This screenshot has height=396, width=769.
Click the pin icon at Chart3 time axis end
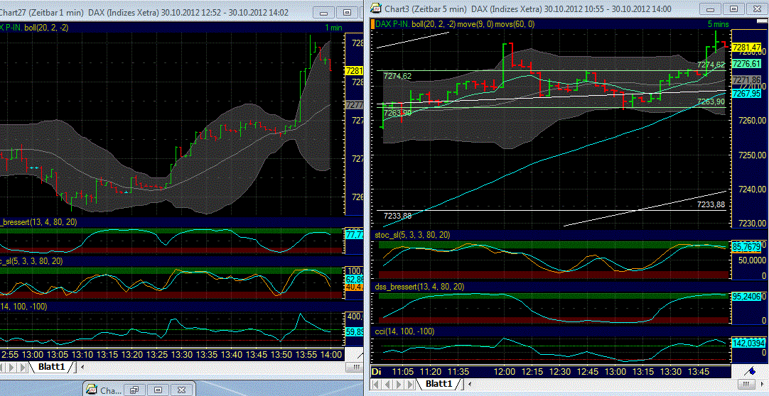coord(749,372)
